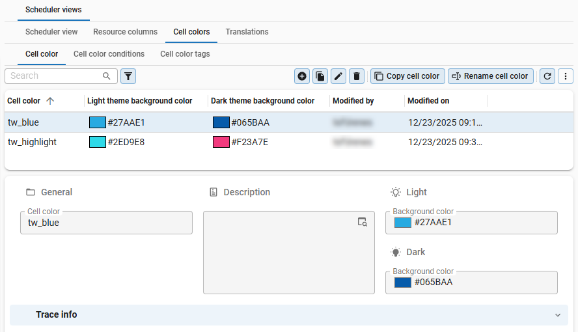The height and width of the screenshot is (332, 578).
Task: Sort by the Cell color column header
Action: tap(24, 101)
